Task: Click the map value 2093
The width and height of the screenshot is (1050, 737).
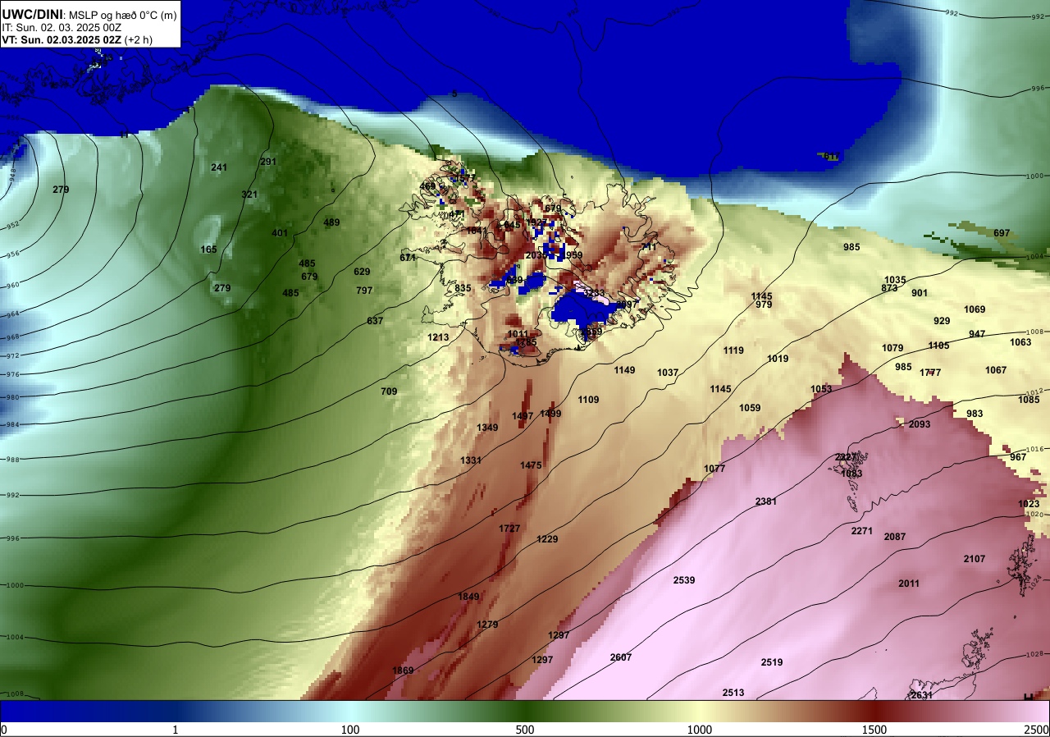Action: coord(920,424)
